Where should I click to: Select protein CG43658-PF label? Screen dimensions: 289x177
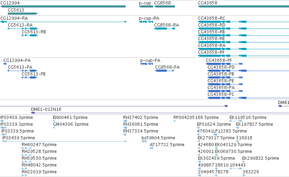[x=219, y=60]
